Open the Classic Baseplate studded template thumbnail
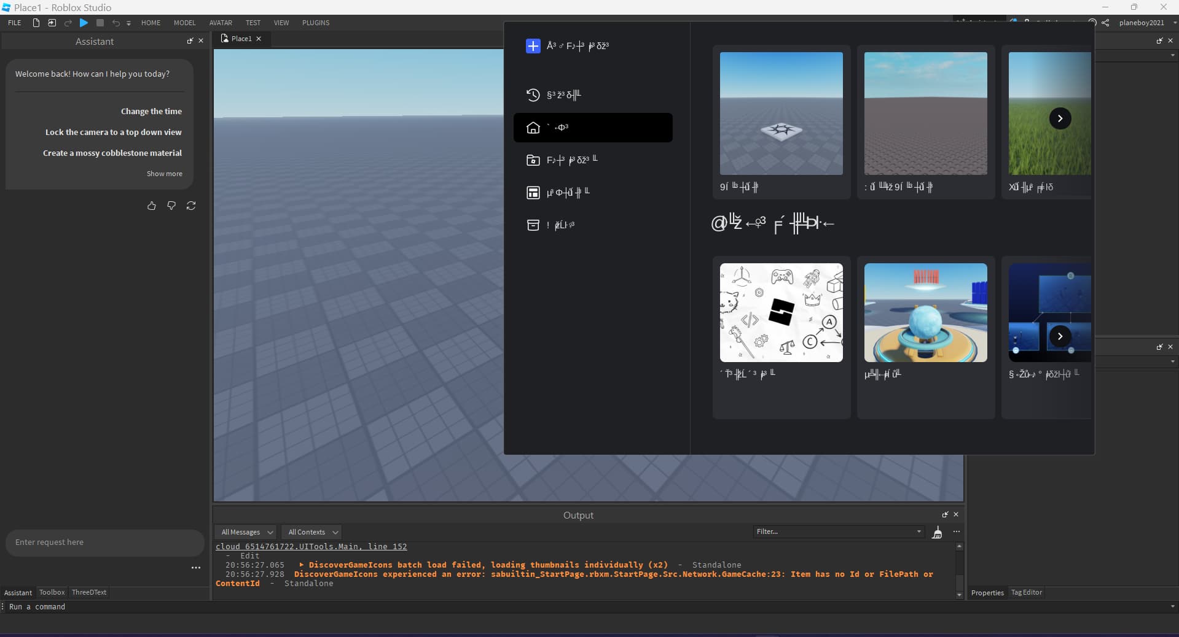The height and width of the screenshot is (637, 1179). pyautogui.click(x=926, y=114)
